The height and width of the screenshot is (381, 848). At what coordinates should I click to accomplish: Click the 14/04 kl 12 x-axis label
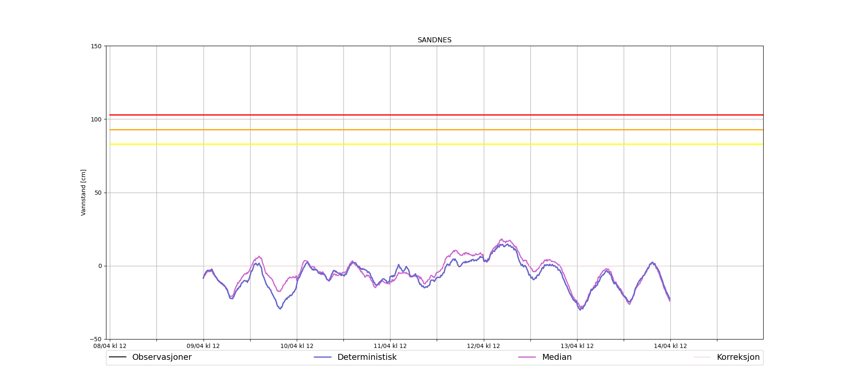pos(670,346)
